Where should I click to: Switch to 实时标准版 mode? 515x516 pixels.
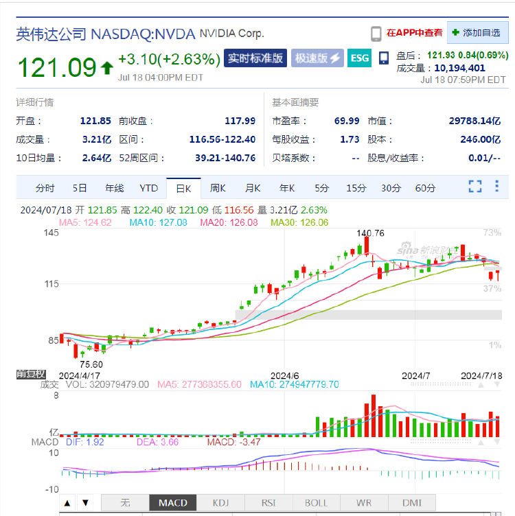tap(255, 58)
